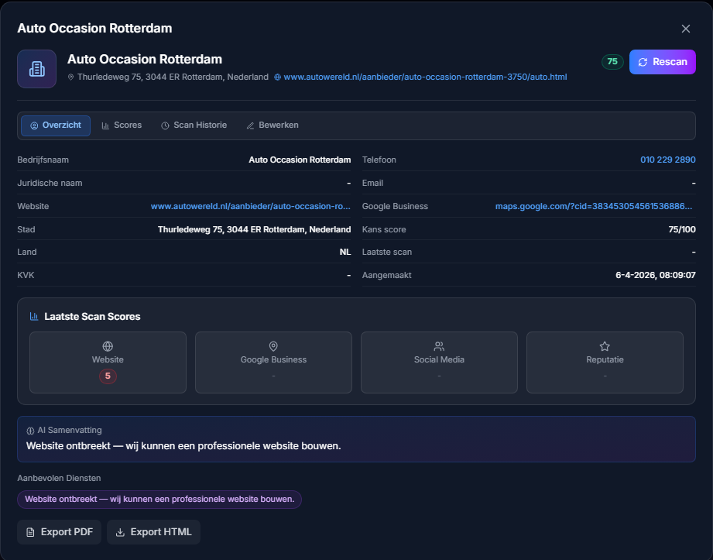Click the Email field label
Screen dimensions: 713x560
tap(372, 184)
